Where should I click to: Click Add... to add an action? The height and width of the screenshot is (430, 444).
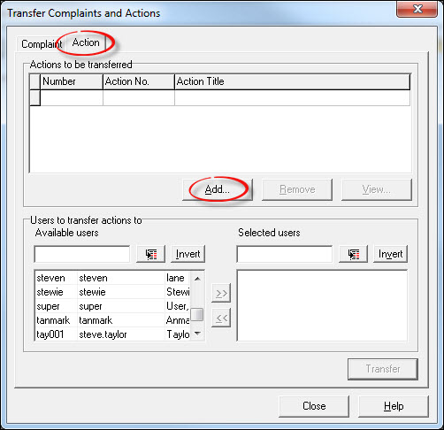click(x=218, y=189)
